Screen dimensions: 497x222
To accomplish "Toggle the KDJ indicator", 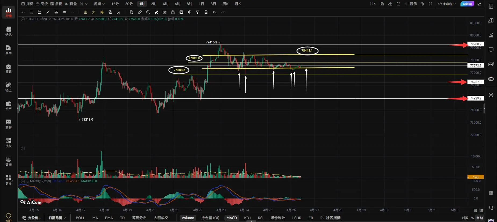I will point(247,218).
